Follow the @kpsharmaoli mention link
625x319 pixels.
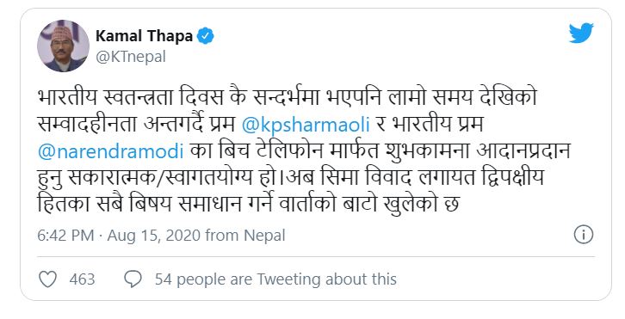coord(306,125)
